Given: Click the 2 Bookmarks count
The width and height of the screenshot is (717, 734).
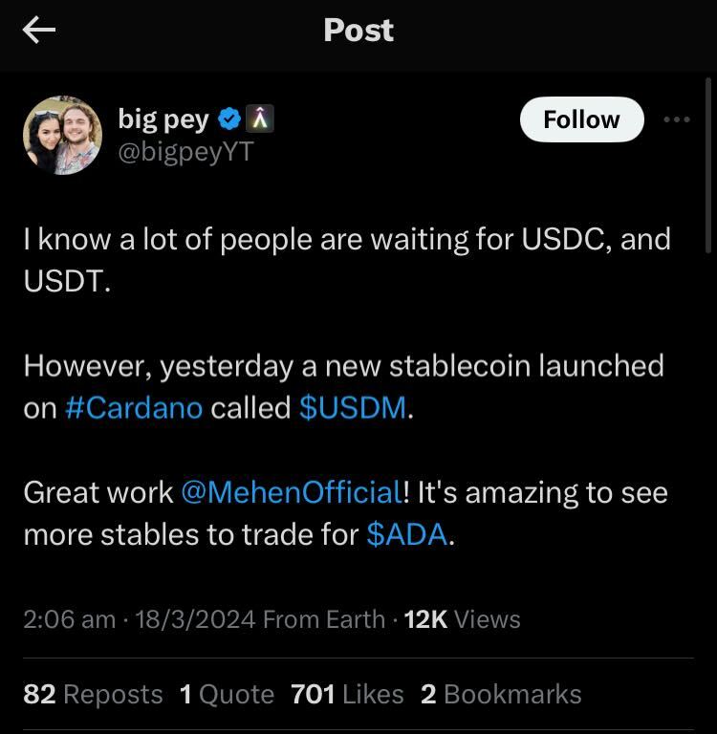Looking at the screenshot, I should [501, 694].
